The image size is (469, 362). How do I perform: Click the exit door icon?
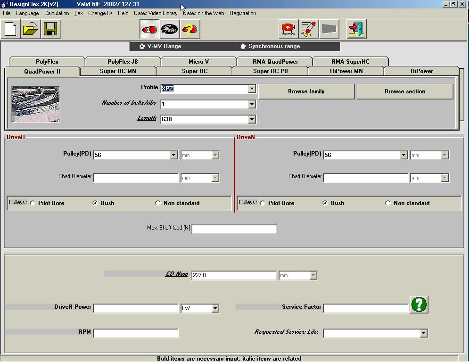coord(356,29)
